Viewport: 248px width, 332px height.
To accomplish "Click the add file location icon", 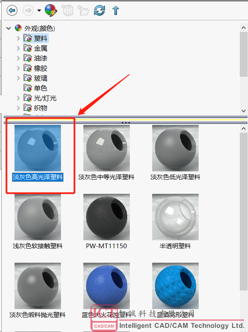I will point(67,10).
